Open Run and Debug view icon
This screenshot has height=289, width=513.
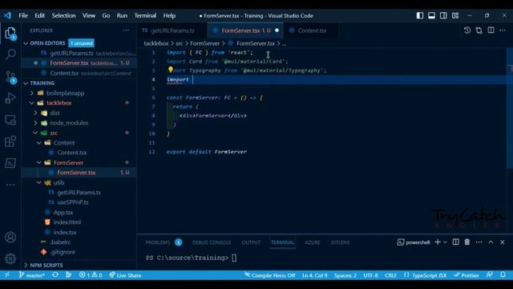(10, 98)
